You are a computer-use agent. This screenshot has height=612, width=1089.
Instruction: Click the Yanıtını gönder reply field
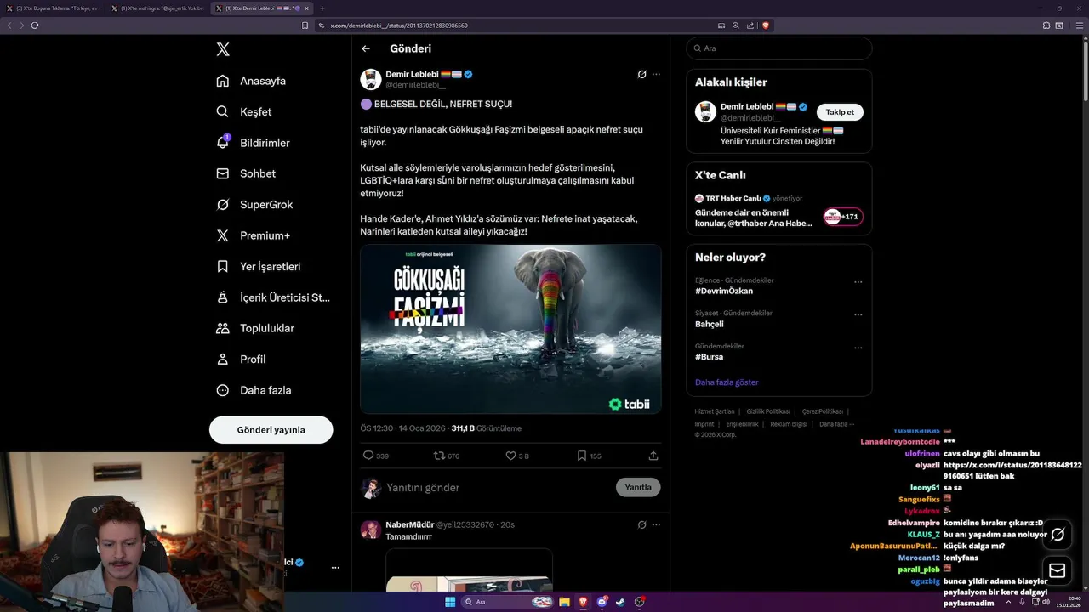coord(498,487)
